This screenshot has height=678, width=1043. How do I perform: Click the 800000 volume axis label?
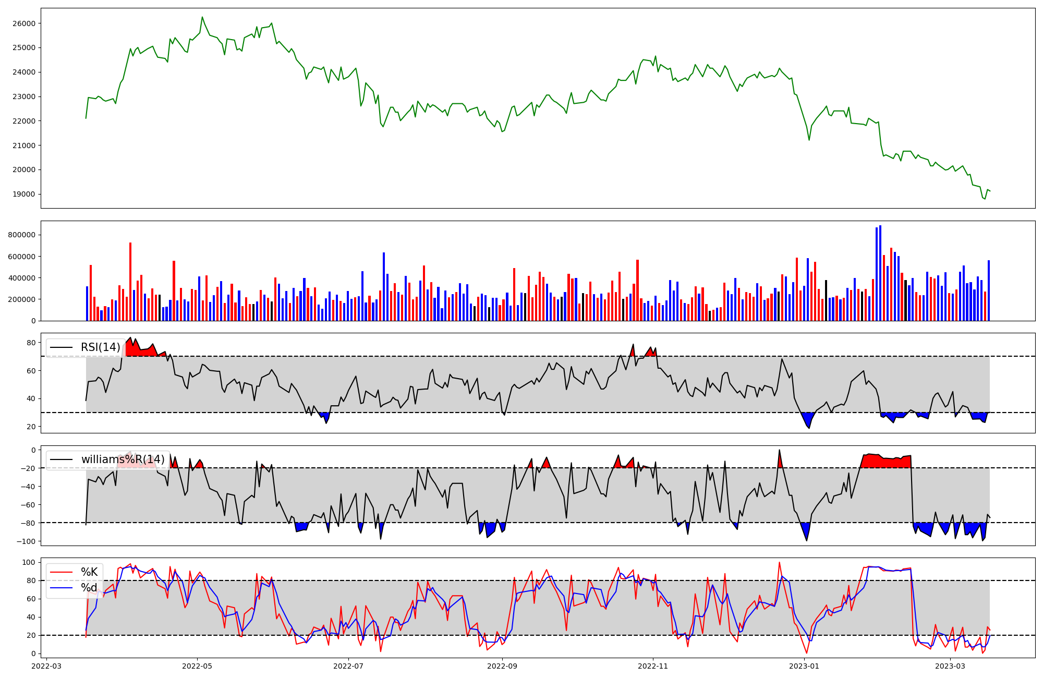click(22, 235)
